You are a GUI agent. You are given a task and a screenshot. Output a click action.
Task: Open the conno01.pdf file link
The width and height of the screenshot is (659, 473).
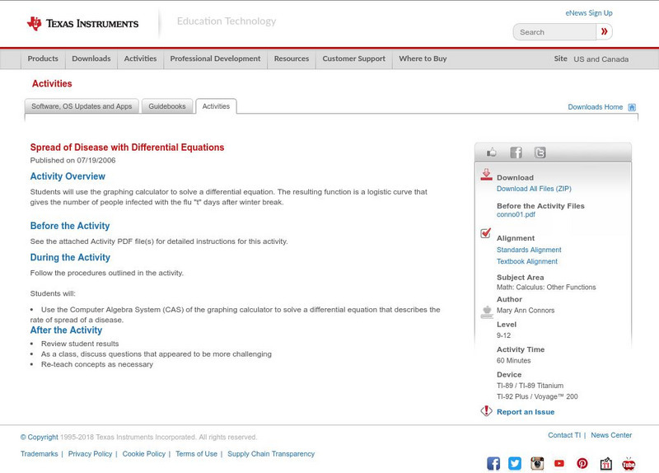516,214
